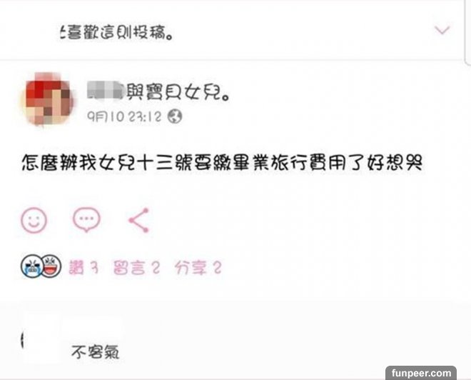
Task: Click the blurred first part of poster's name
Action: click(x=106, y=90)
